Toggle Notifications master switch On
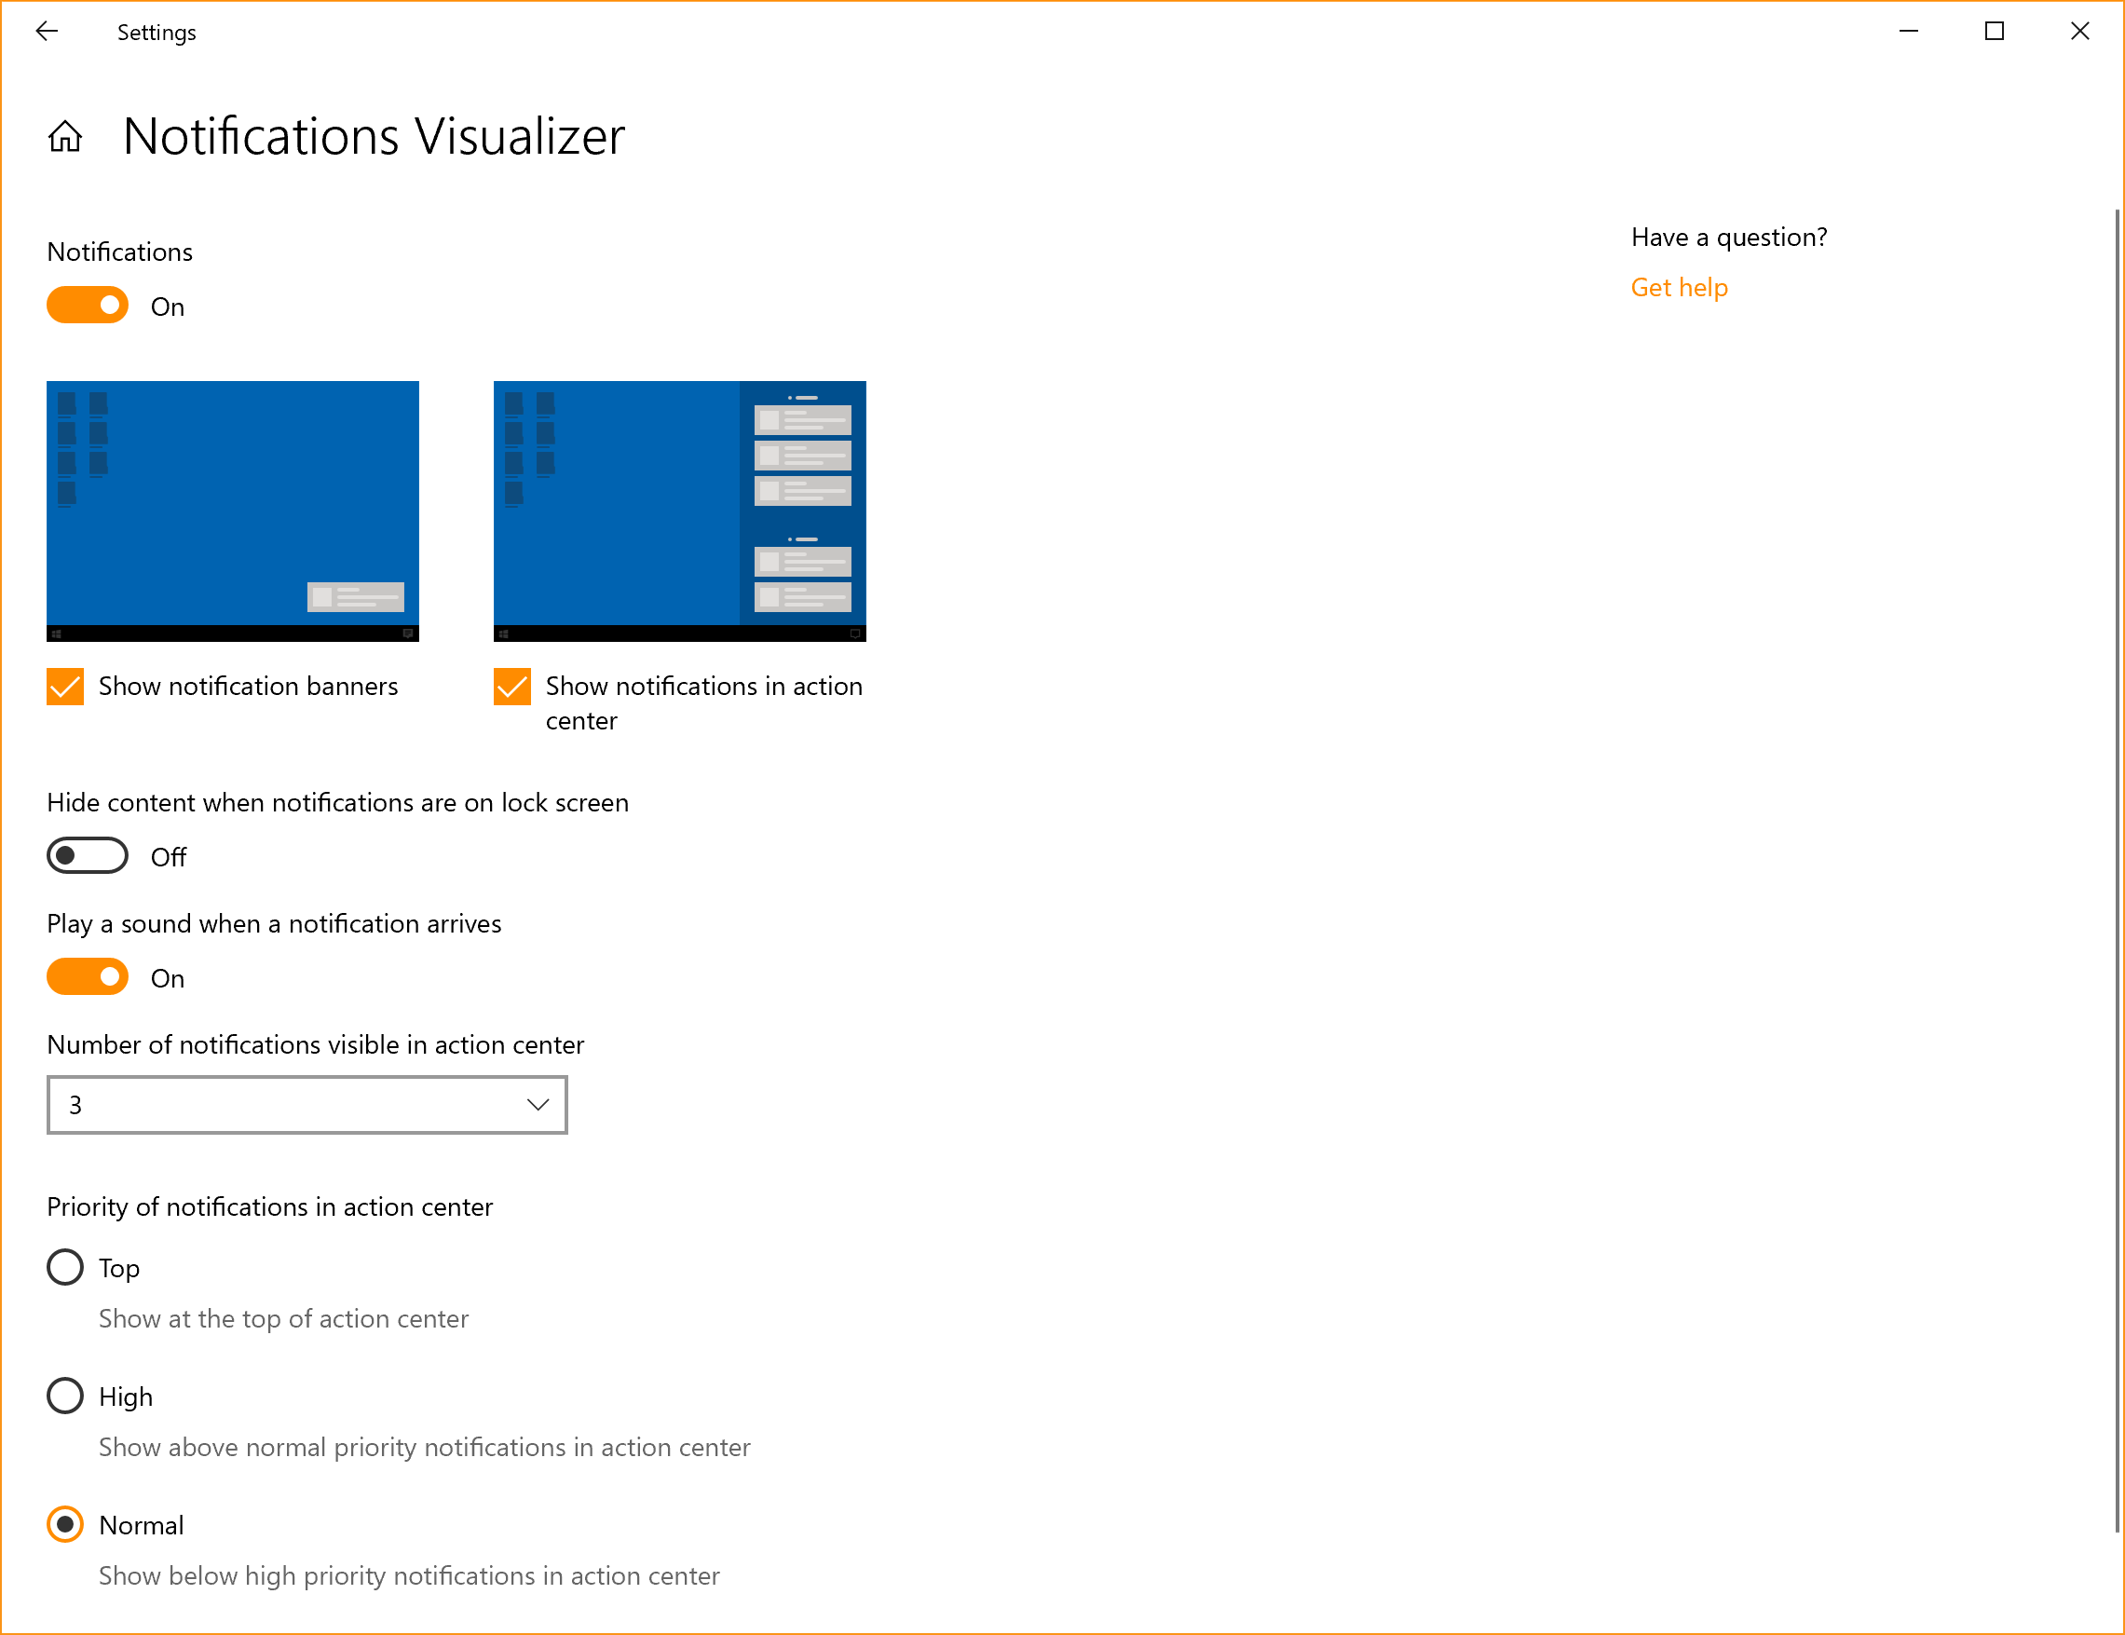This screenshot has height=1635, width=2125. tap(89, 306)
